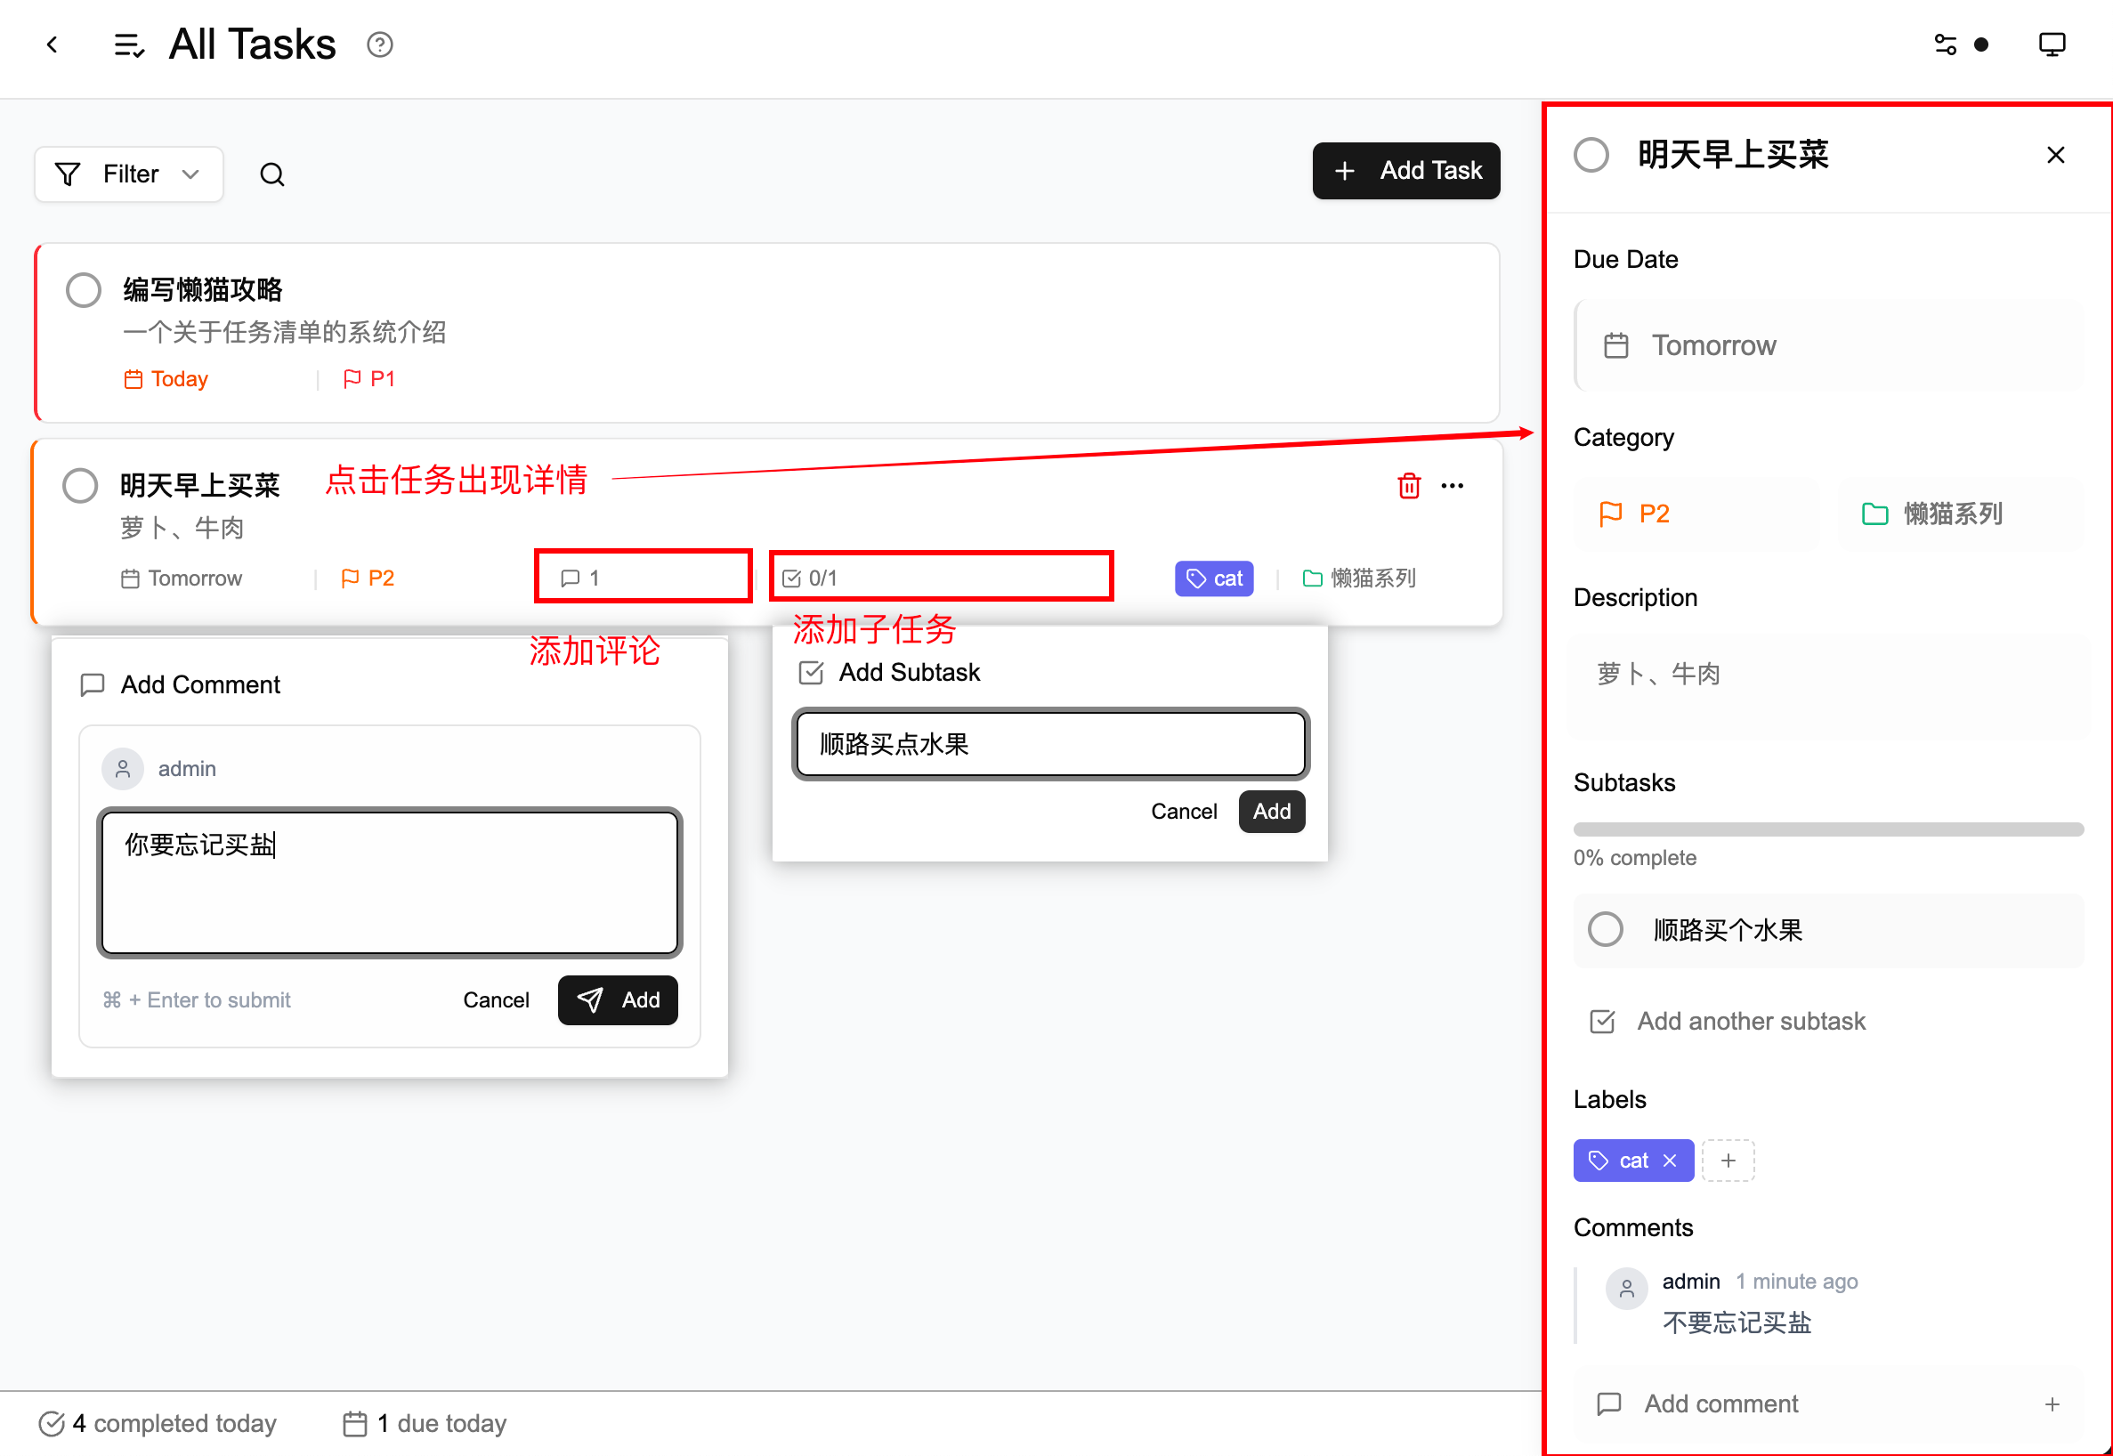Open the Tomorrow due date picker
Screen dimensions: 2113x1456
(x=1829, y=345)
